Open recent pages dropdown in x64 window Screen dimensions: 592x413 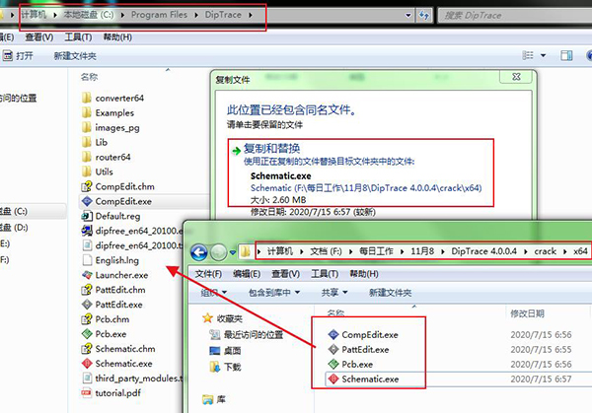(x=233, y=252)
